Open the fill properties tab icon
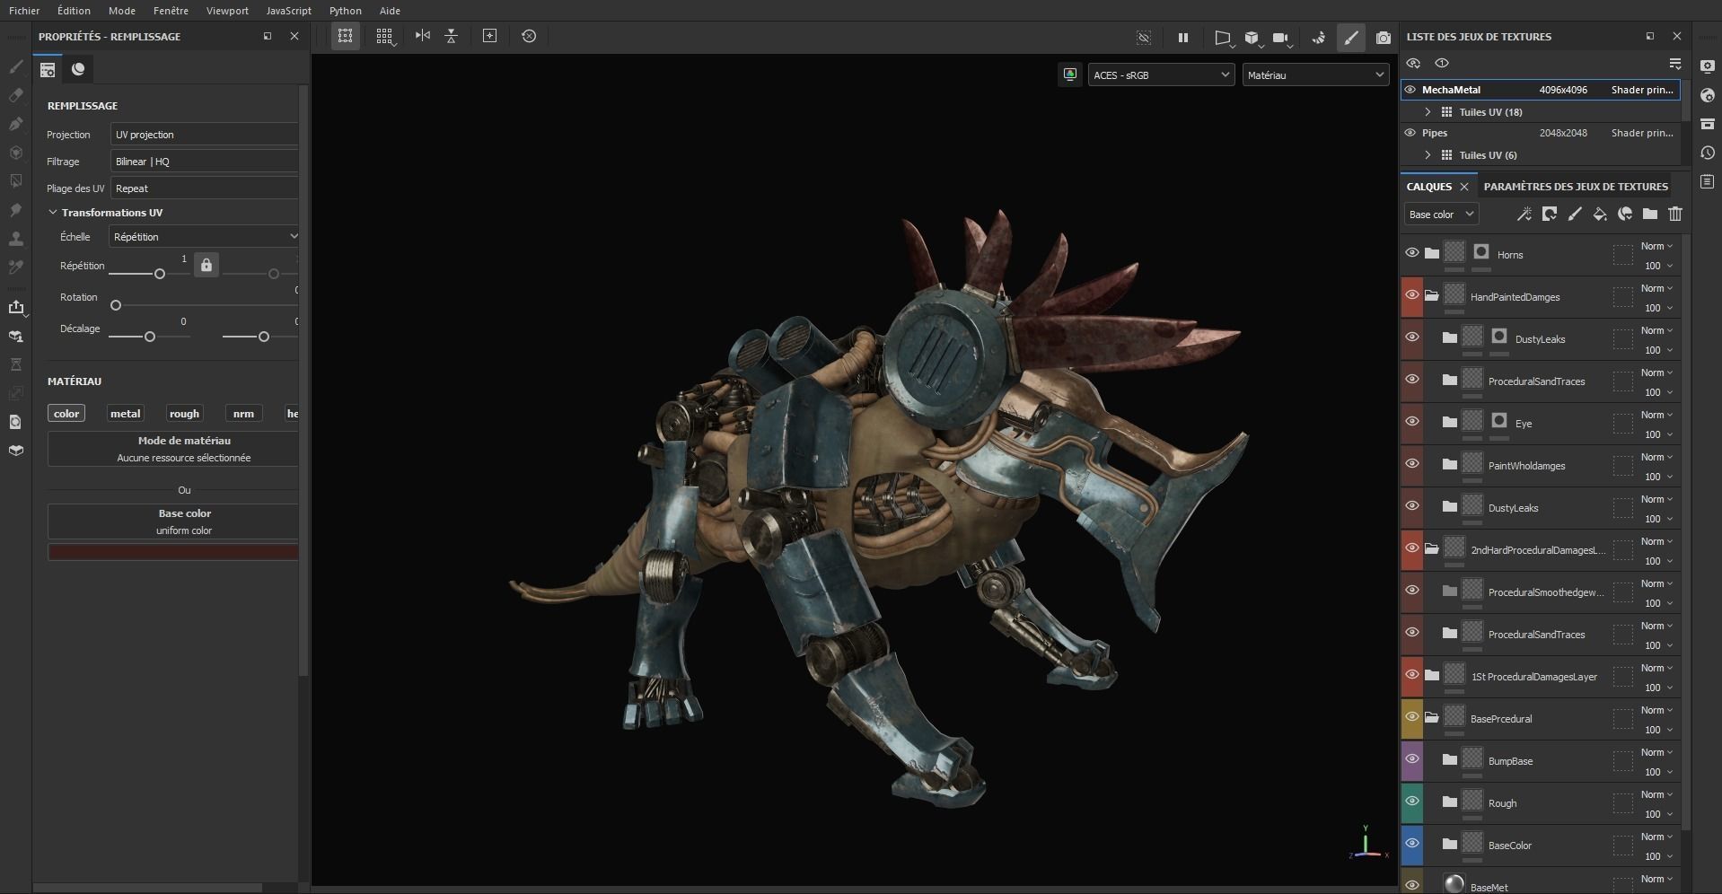 (48, 69)
